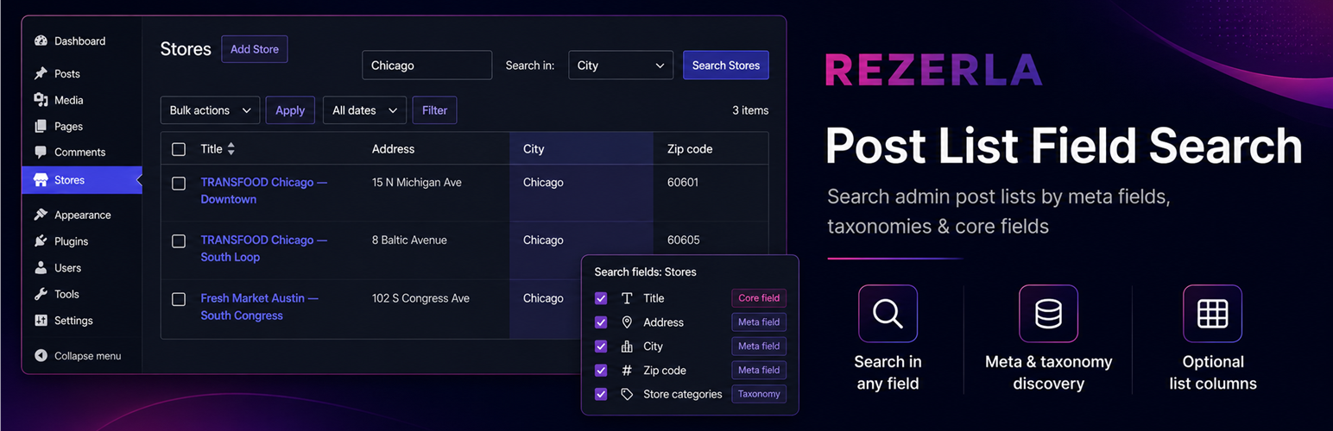Click the database Meta & taxonomy discovery icon

point(1048,314)
